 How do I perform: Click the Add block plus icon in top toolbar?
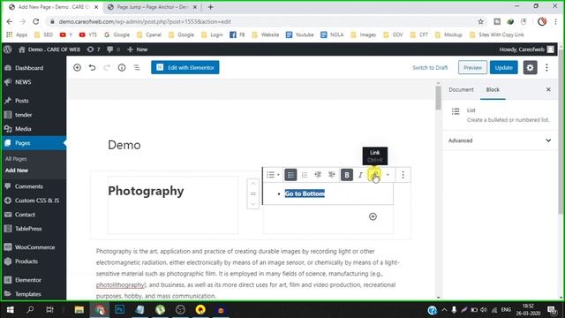[77, 67]
